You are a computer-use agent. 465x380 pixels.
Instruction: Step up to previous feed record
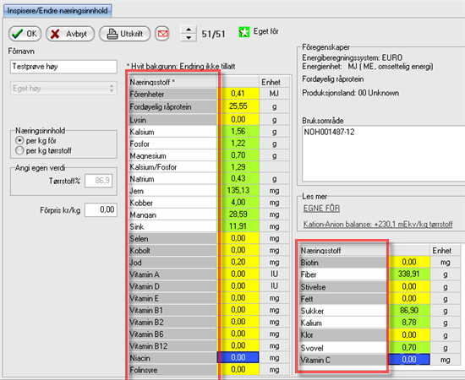189,30
